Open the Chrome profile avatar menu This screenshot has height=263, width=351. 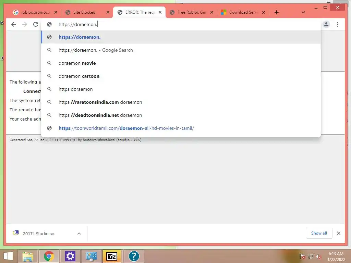326,24
